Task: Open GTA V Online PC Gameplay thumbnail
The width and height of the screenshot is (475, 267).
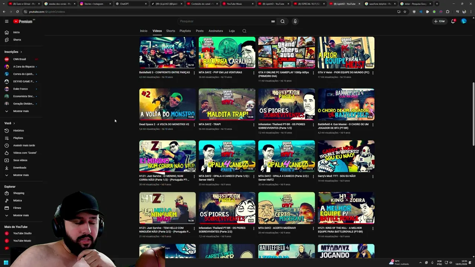Action: (x=286, y=52)
